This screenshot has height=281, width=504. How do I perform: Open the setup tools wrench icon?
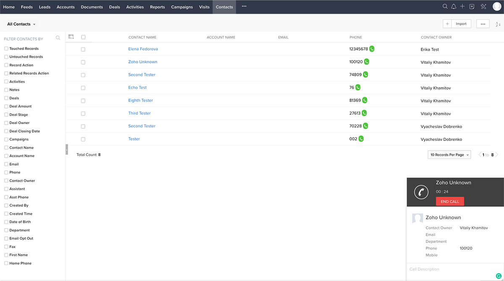coord(483,7)
